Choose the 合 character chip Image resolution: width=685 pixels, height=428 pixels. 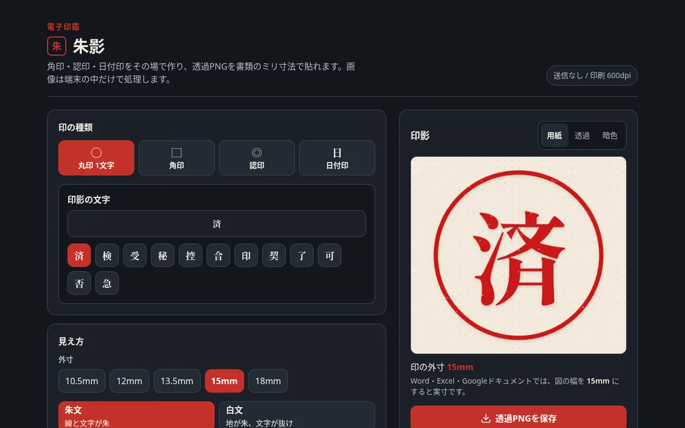218,256
